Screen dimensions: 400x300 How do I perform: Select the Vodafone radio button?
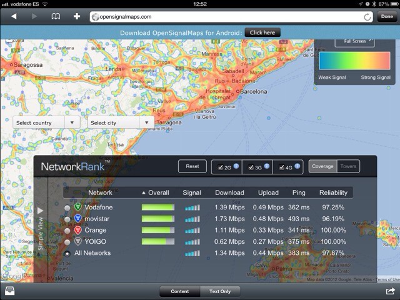pyautogui.click(x=67, y=207)
